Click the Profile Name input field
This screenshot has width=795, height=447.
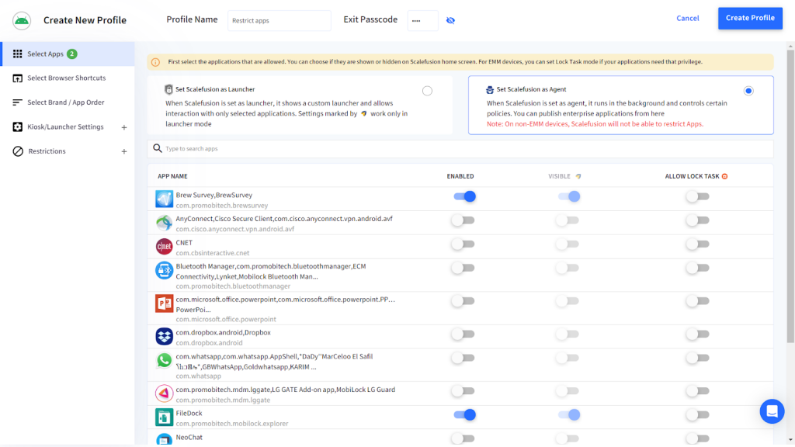click(x=279, y=21)
